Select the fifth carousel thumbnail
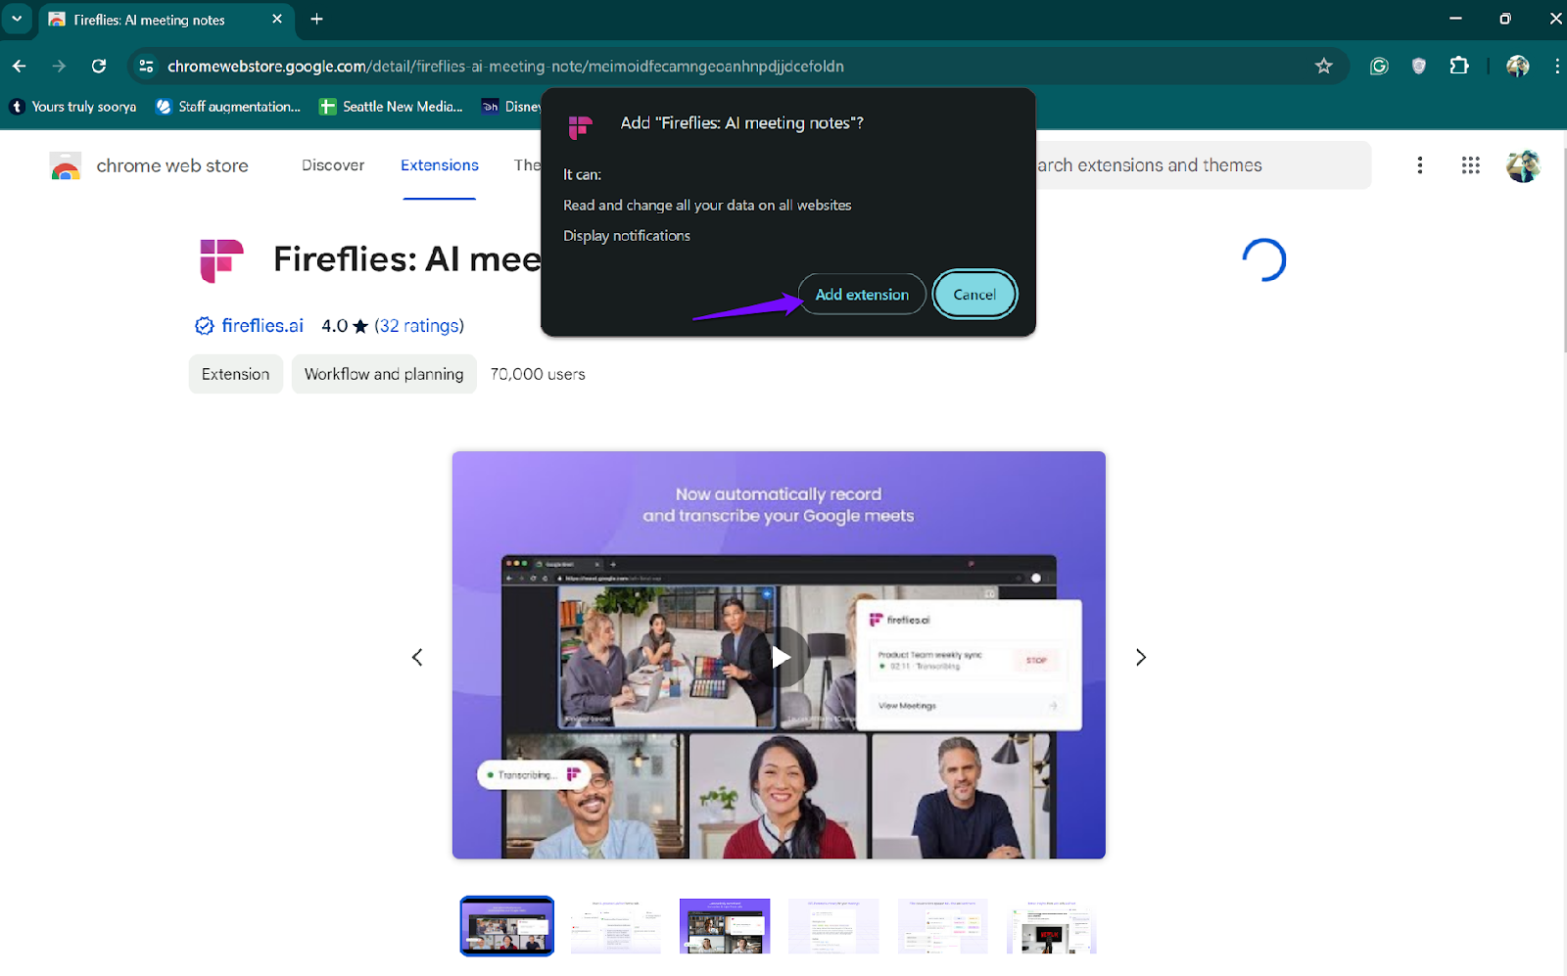 pos(942,926)
